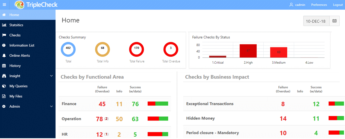Image resolution: width=345 pixels, height=139 pixels.
Task: Click the Information List exclamation icon
Action: [x=4, y=45]
